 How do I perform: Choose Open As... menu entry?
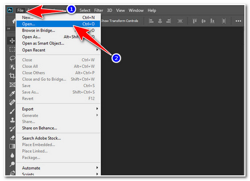(x=58, y=37)
